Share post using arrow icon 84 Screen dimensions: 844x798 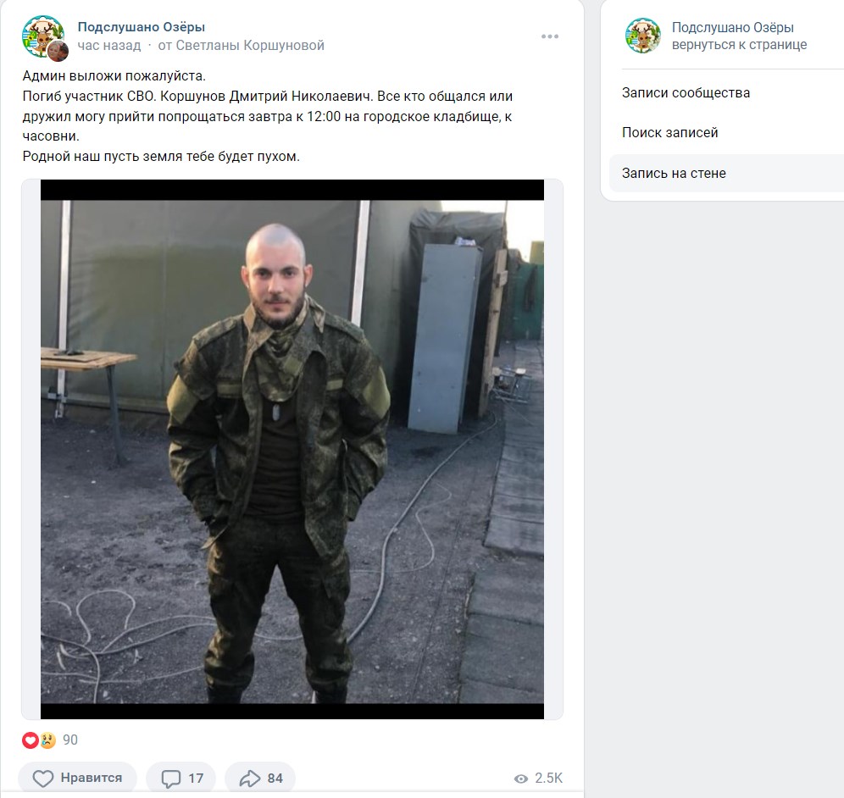coord(260,778)
